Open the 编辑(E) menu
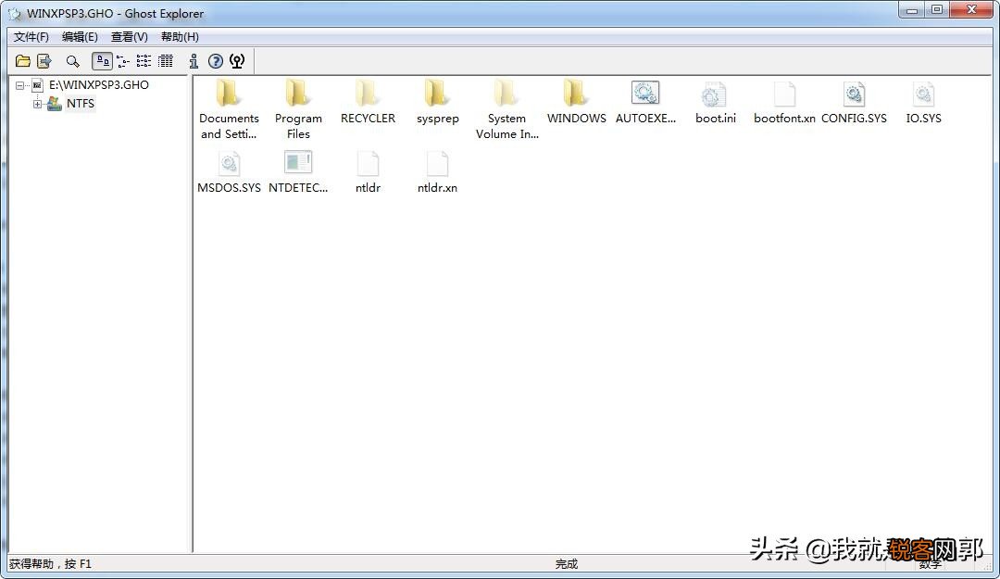This screenshot has height=579, width=1000. pos(80,37)
